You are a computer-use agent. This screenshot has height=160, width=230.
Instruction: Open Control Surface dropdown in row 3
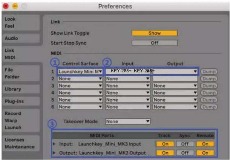[x=80, y=86]
